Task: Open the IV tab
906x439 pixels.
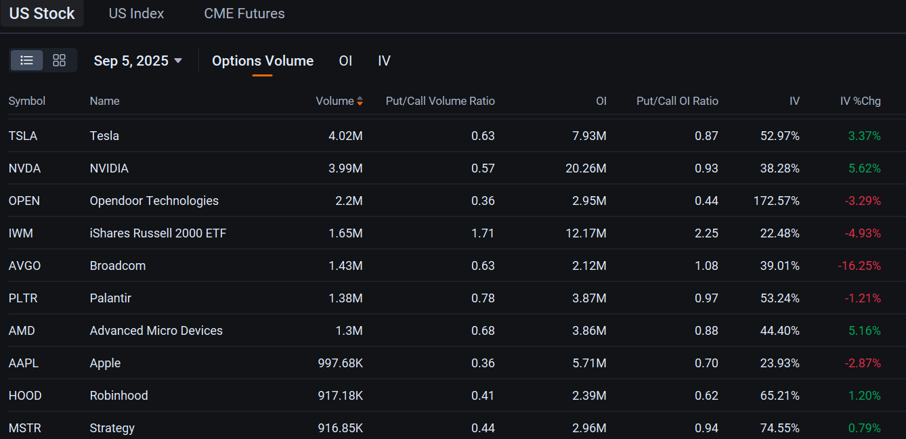Action: point(384,60)
